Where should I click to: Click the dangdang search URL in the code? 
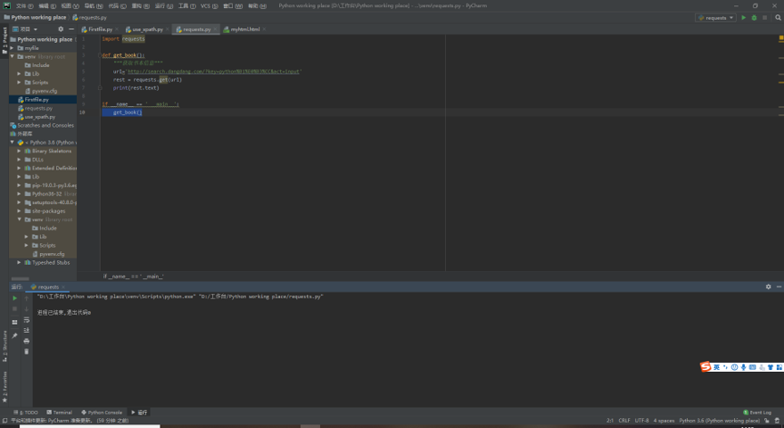tap(214, 72)
